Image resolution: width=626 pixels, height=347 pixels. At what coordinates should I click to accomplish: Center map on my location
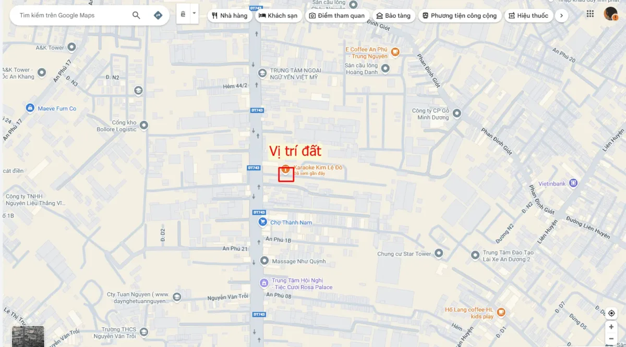tap(611, 313)
